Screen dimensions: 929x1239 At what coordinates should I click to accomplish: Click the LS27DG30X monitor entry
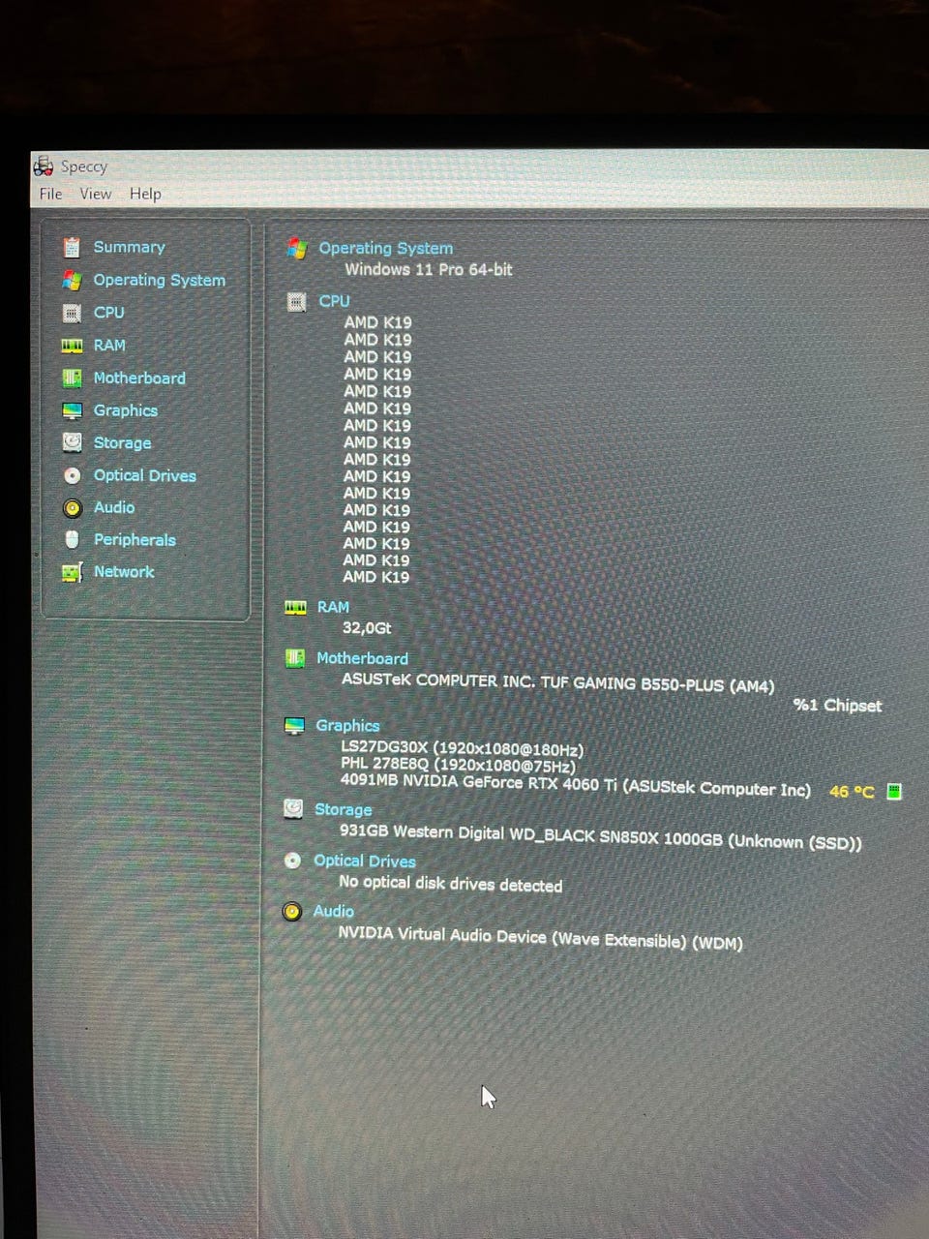coord(462,748)
